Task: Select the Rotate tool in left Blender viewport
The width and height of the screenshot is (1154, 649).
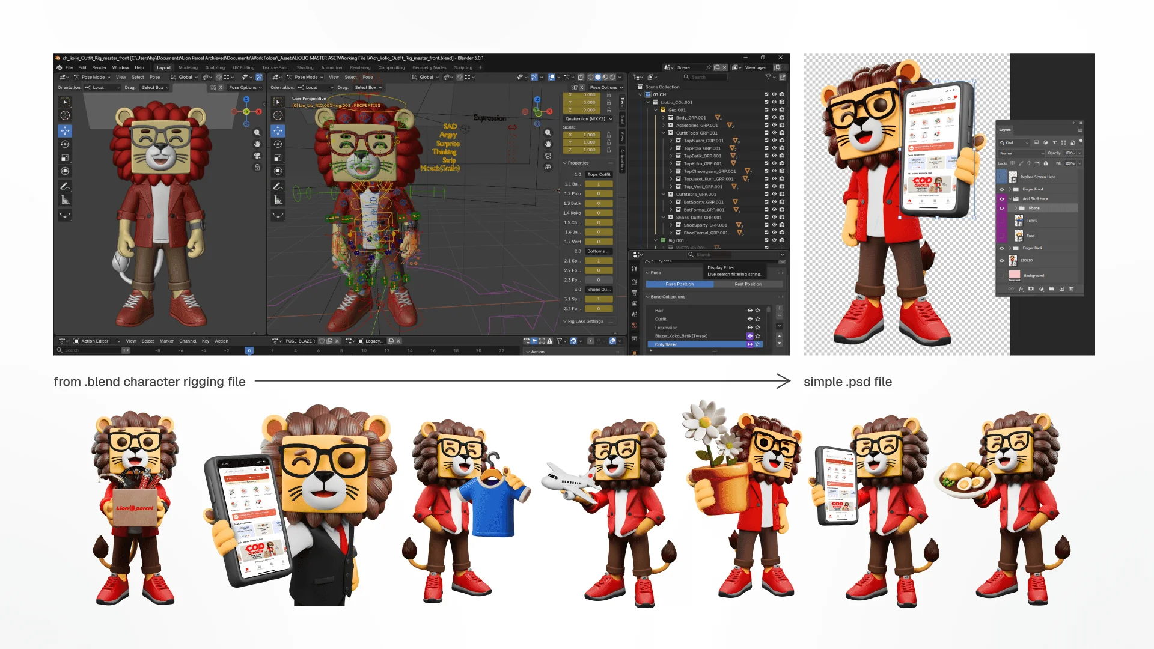Action: pyautogui.click(x=65, y=144)
